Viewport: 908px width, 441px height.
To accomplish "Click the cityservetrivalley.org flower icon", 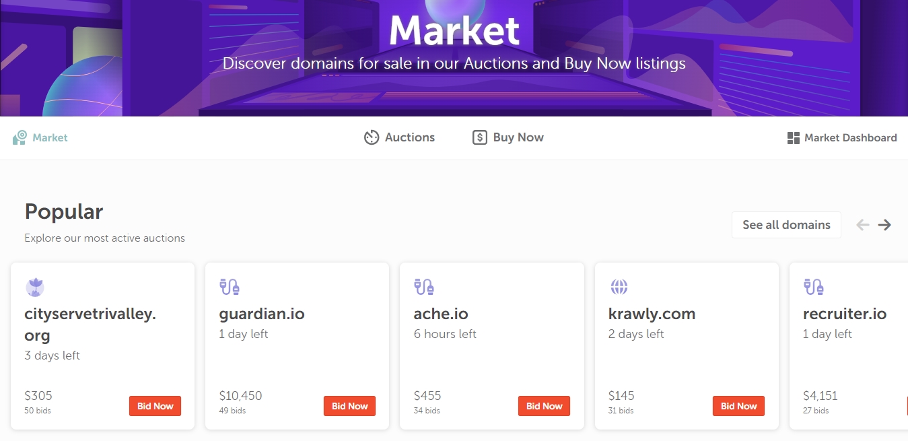I will click(35, 287).
